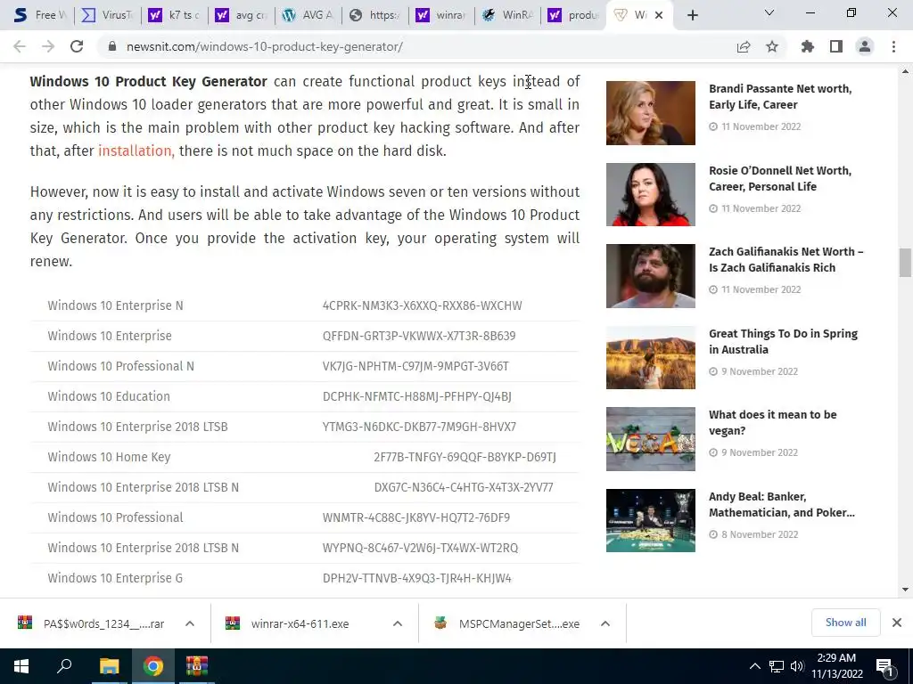The height and width of the screenshot is (684, 913).
Task: Click Zach Galifianakis thumbnail image
Action: pyautogui.click(x=650, y=276)
